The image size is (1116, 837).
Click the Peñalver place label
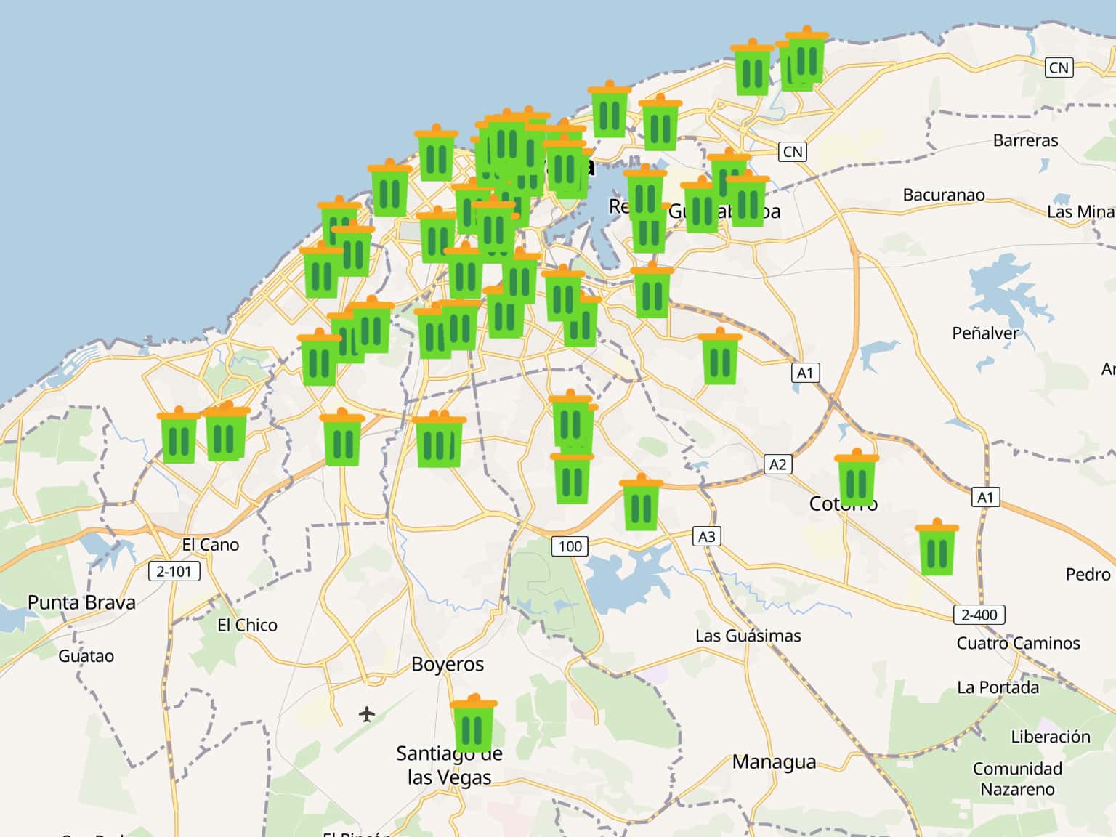[985, 333]
